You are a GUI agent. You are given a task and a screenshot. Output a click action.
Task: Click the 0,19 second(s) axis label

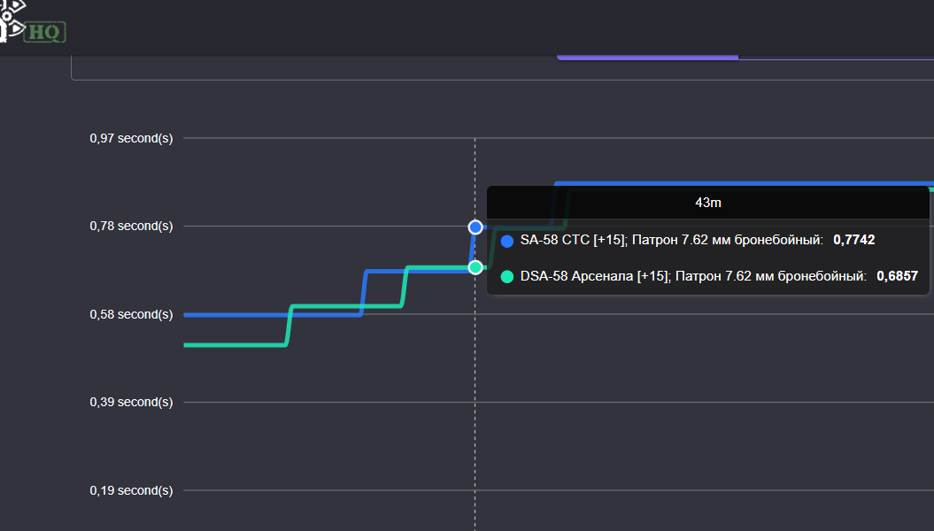131,490
